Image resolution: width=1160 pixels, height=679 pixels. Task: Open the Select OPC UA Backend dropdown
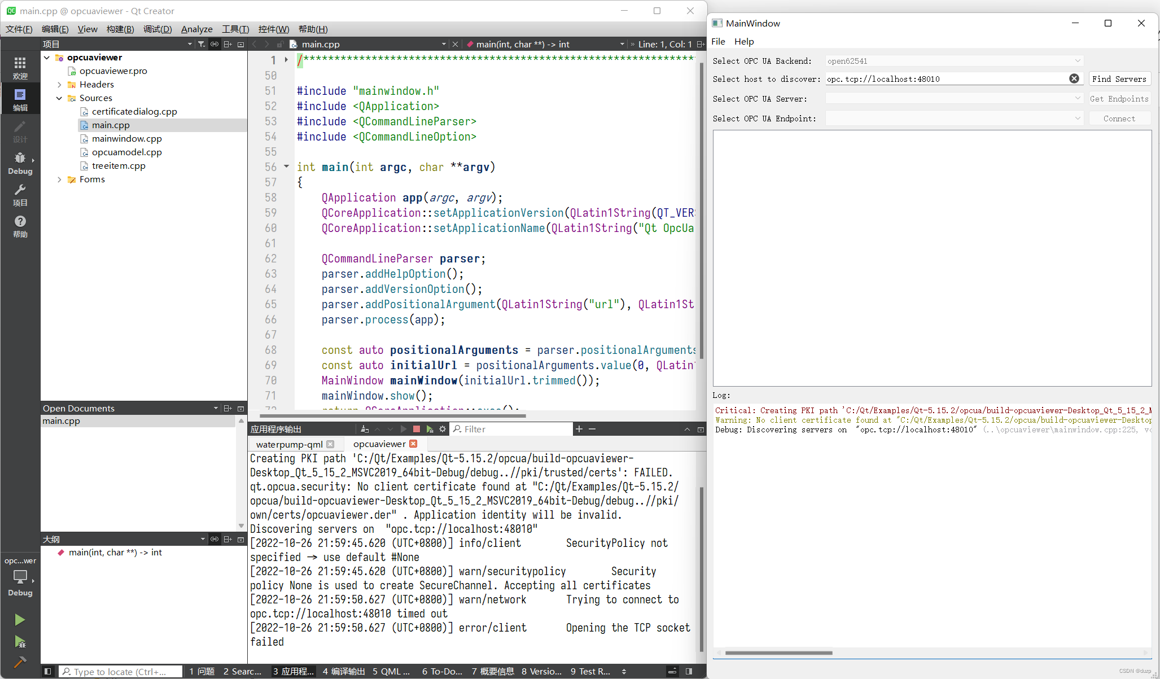[953, 61]
